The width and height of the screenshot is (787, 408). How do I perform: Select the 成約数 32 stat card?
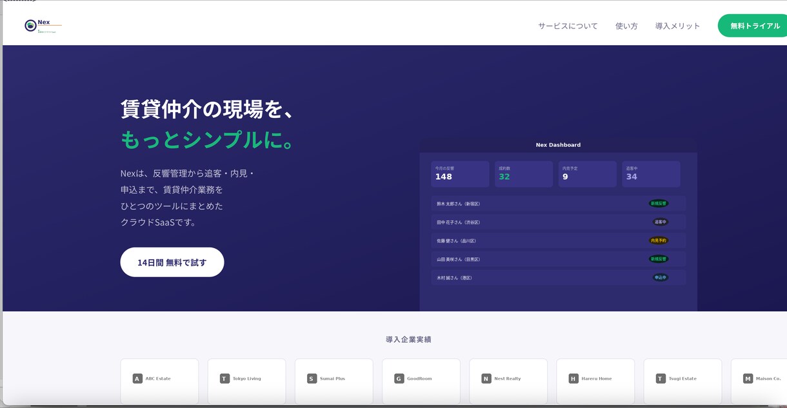click(x=524, y=174)
